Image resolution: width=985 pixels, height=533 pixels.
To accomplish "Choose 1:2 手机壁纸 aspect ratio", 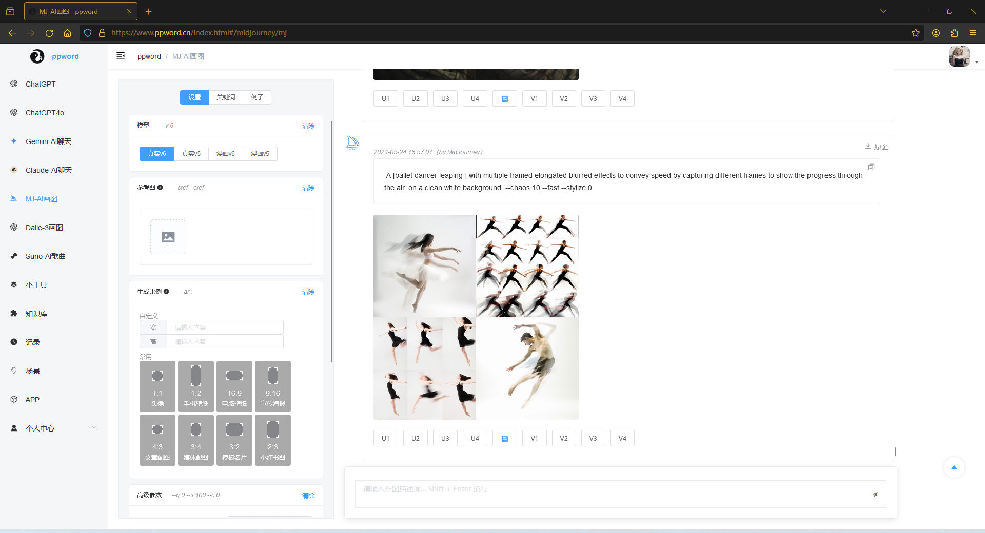I will (196, 386).
